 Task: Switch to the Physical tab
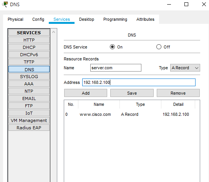[15, 19]
